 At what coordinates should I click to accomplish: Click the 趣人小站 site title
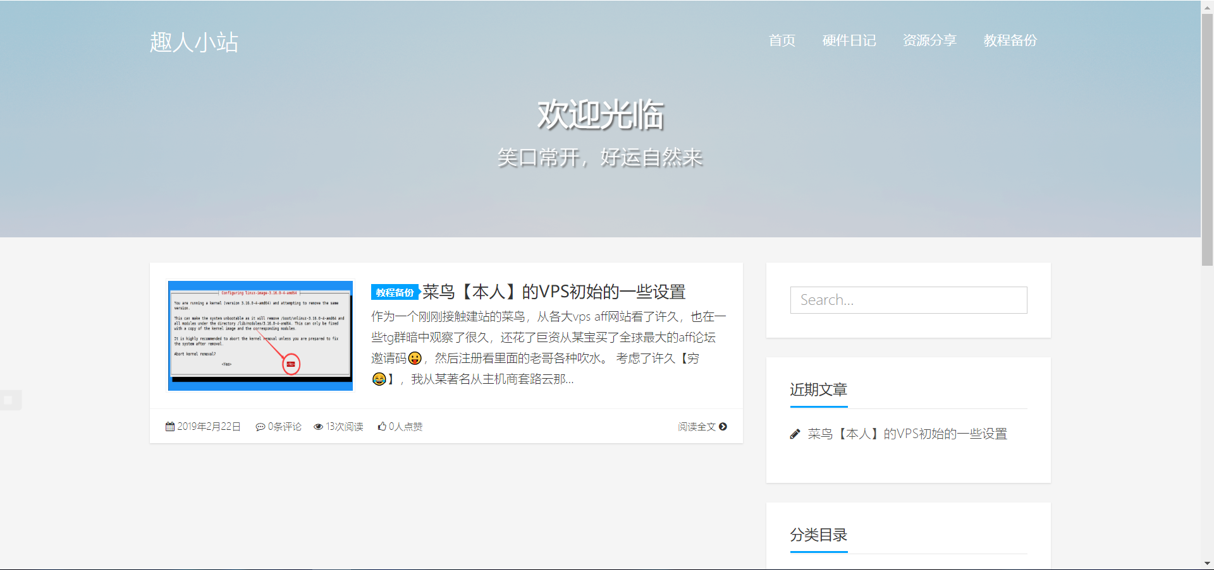(193, 42)
